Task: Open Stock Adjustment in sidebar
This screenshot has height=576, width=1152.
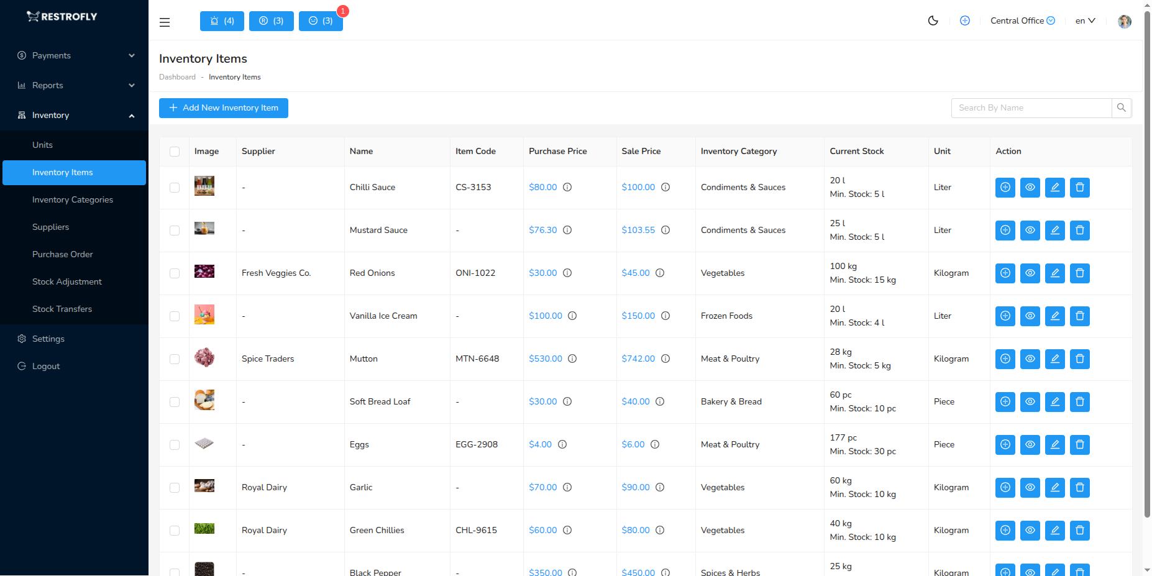Action: (67, 282)
